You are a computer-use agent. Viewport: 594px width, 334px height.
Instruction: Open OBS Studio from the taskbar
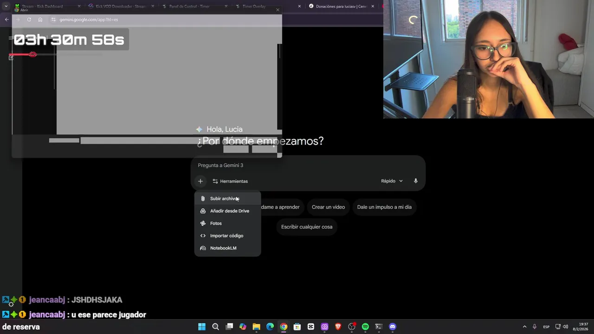[x=352, y=327]
